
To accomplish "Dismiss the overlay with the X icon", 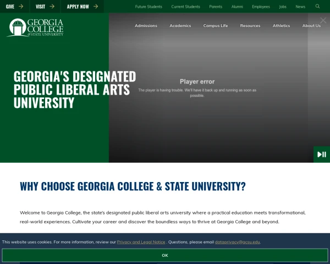I will [x=323, y=20].
